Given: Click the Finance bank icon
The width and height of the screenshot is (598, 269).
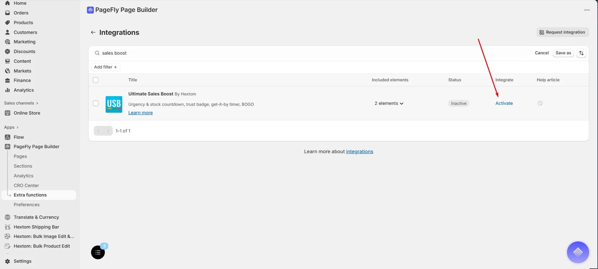Looking at the screenshot, I should (x=8, y=80).
